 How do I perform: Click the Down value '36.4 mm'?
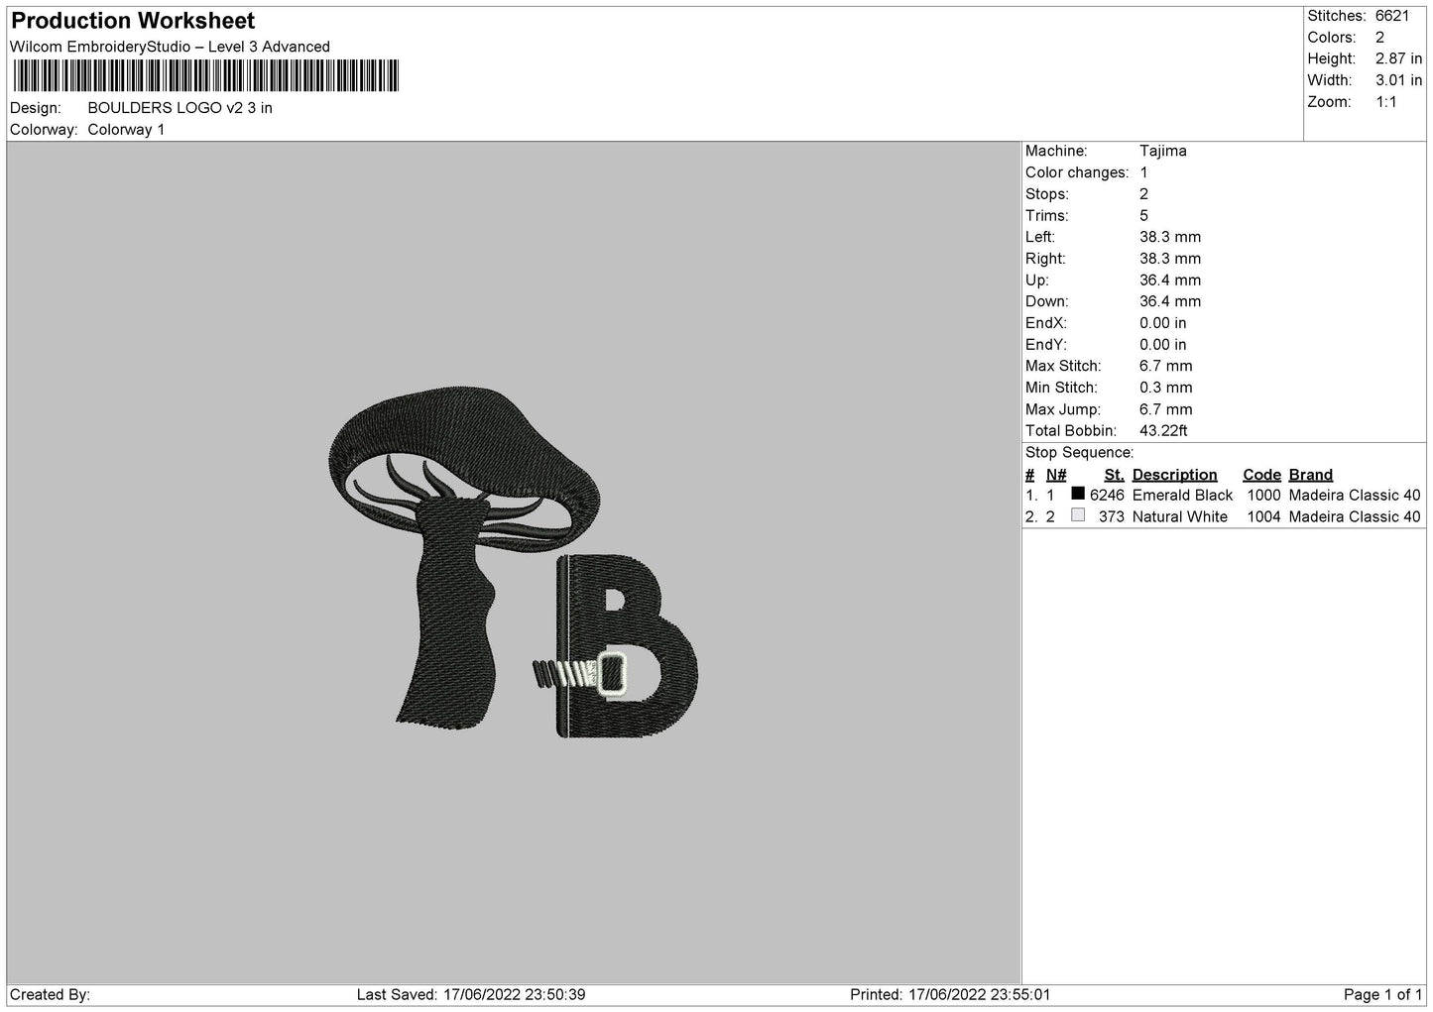1170,301
